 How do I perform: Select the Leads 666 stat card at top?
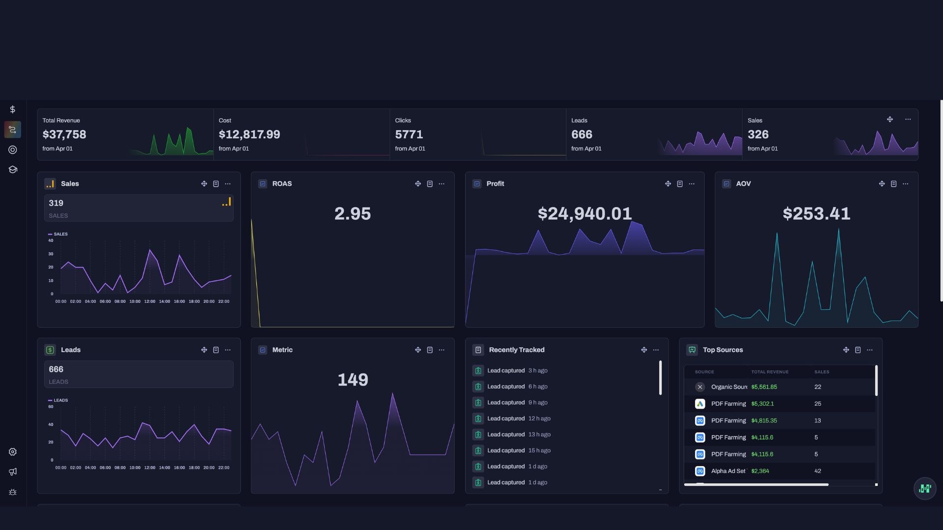(654, 134)
